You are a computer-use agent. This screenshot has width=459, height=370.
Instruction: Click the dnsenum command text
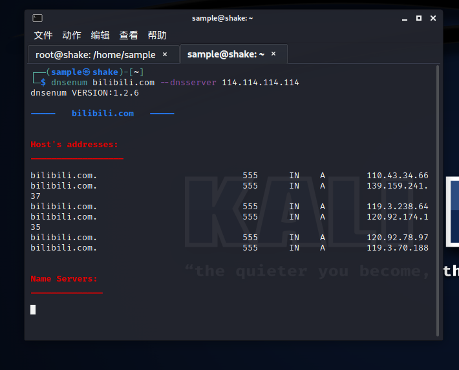point(69,83)
